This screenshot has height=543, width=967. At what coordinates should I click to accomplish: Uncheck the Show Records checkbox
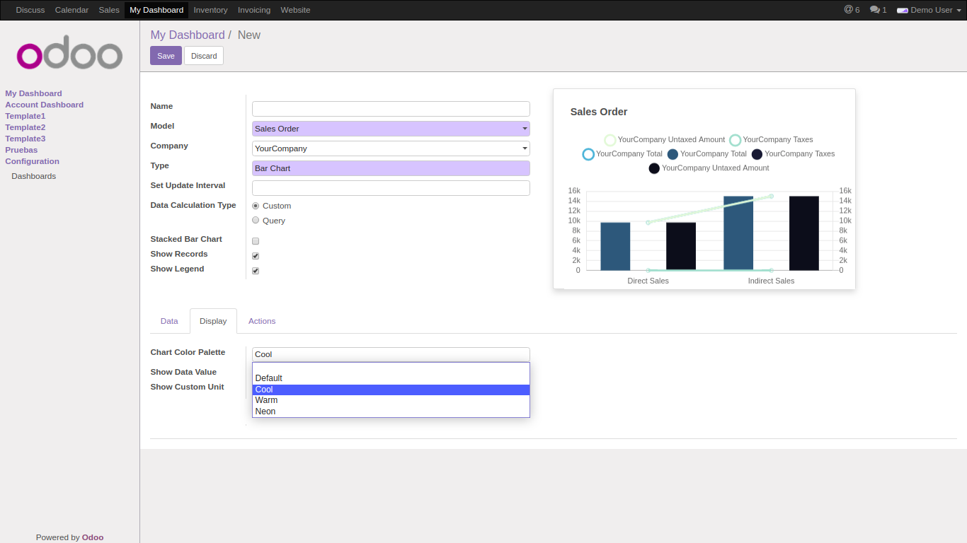256,256
